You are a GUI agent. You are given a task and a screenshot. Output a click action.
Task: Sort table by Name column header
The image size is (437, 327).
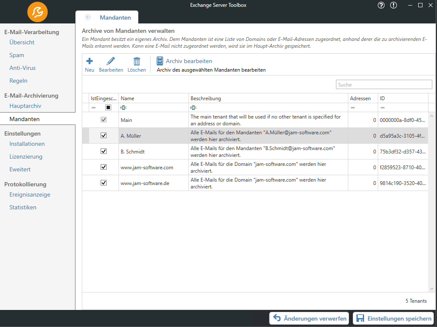[x=153, y=98]
